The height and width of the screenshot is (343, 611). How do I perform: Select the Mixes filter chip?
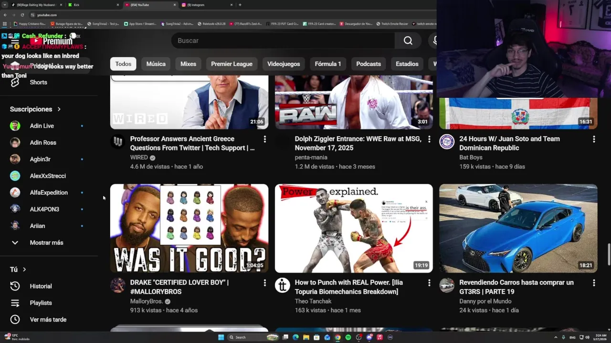188,64
